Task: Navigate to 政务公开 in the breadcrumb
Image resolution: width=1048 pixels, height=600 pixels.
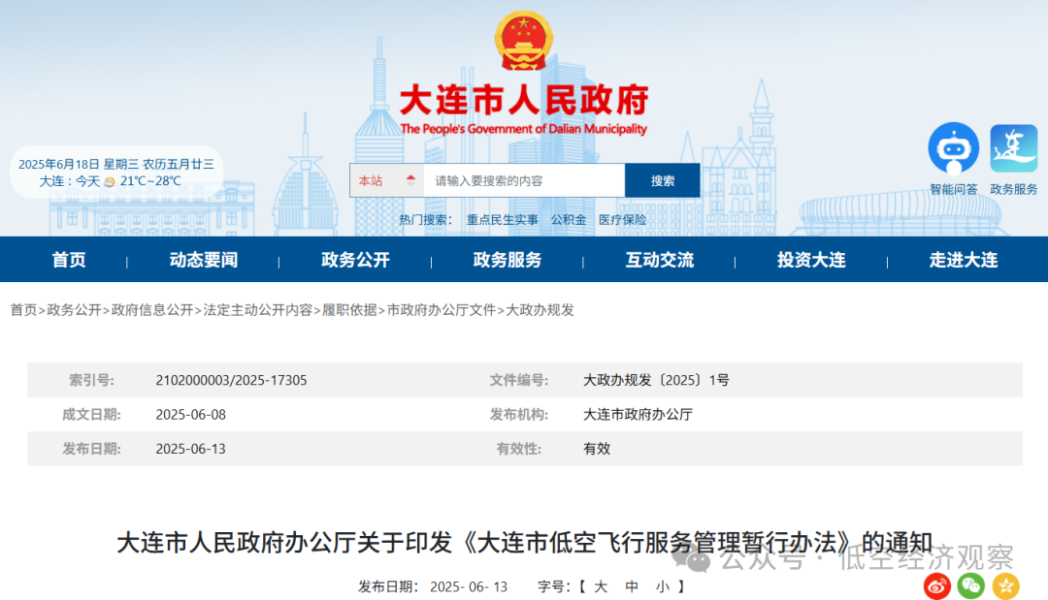Action: pyautogui.click(x=75, y=311)
